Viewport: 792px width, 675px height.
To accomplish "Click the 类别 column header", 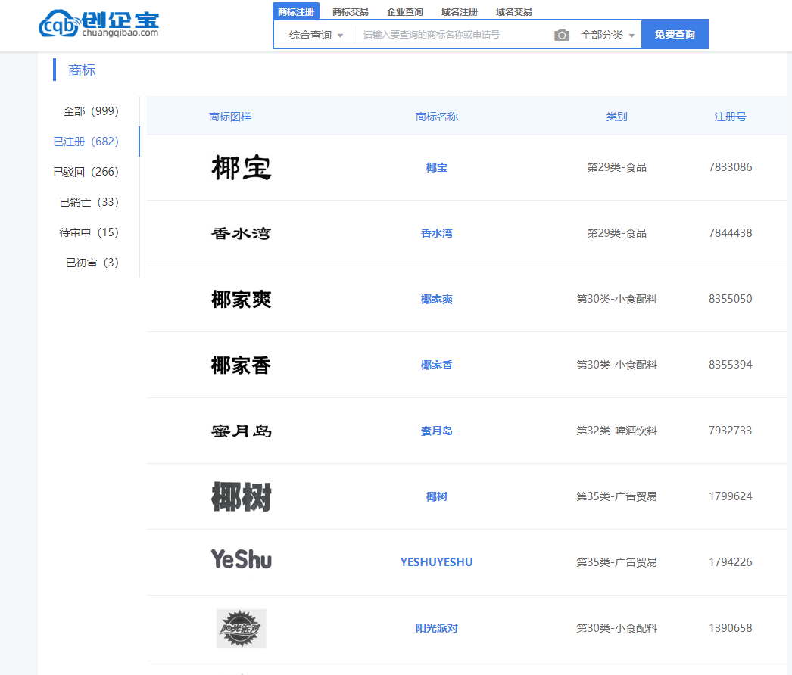I will click(617, 117).
